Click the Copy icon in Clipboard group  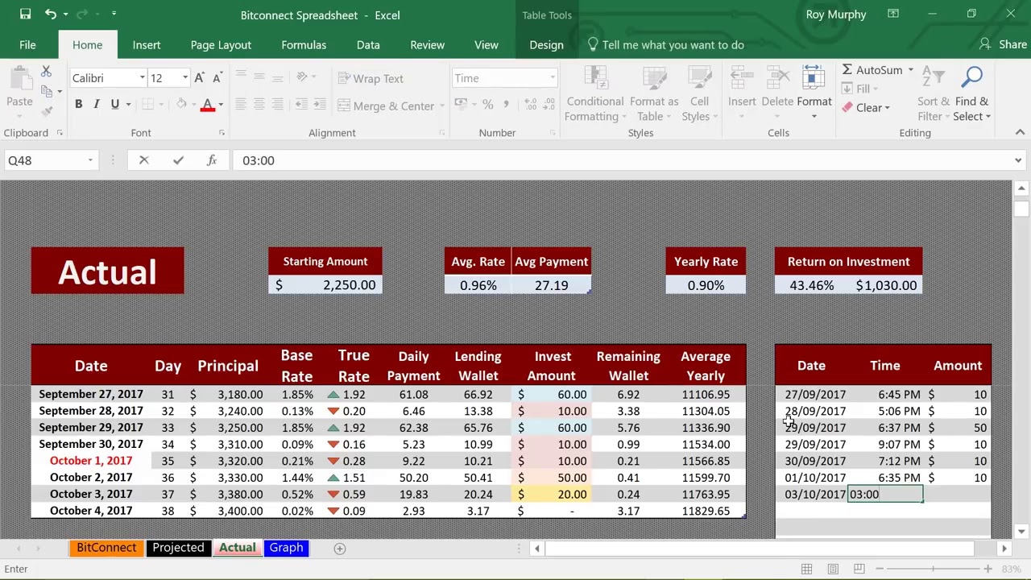click(x=46, y=91)
